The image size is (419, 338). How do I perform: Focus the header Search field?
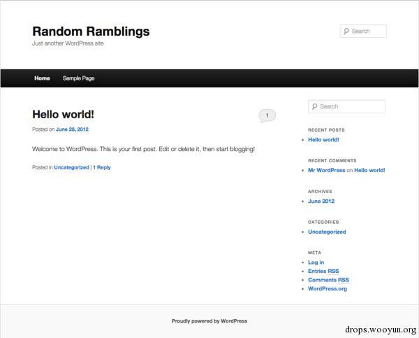point(363,31)
